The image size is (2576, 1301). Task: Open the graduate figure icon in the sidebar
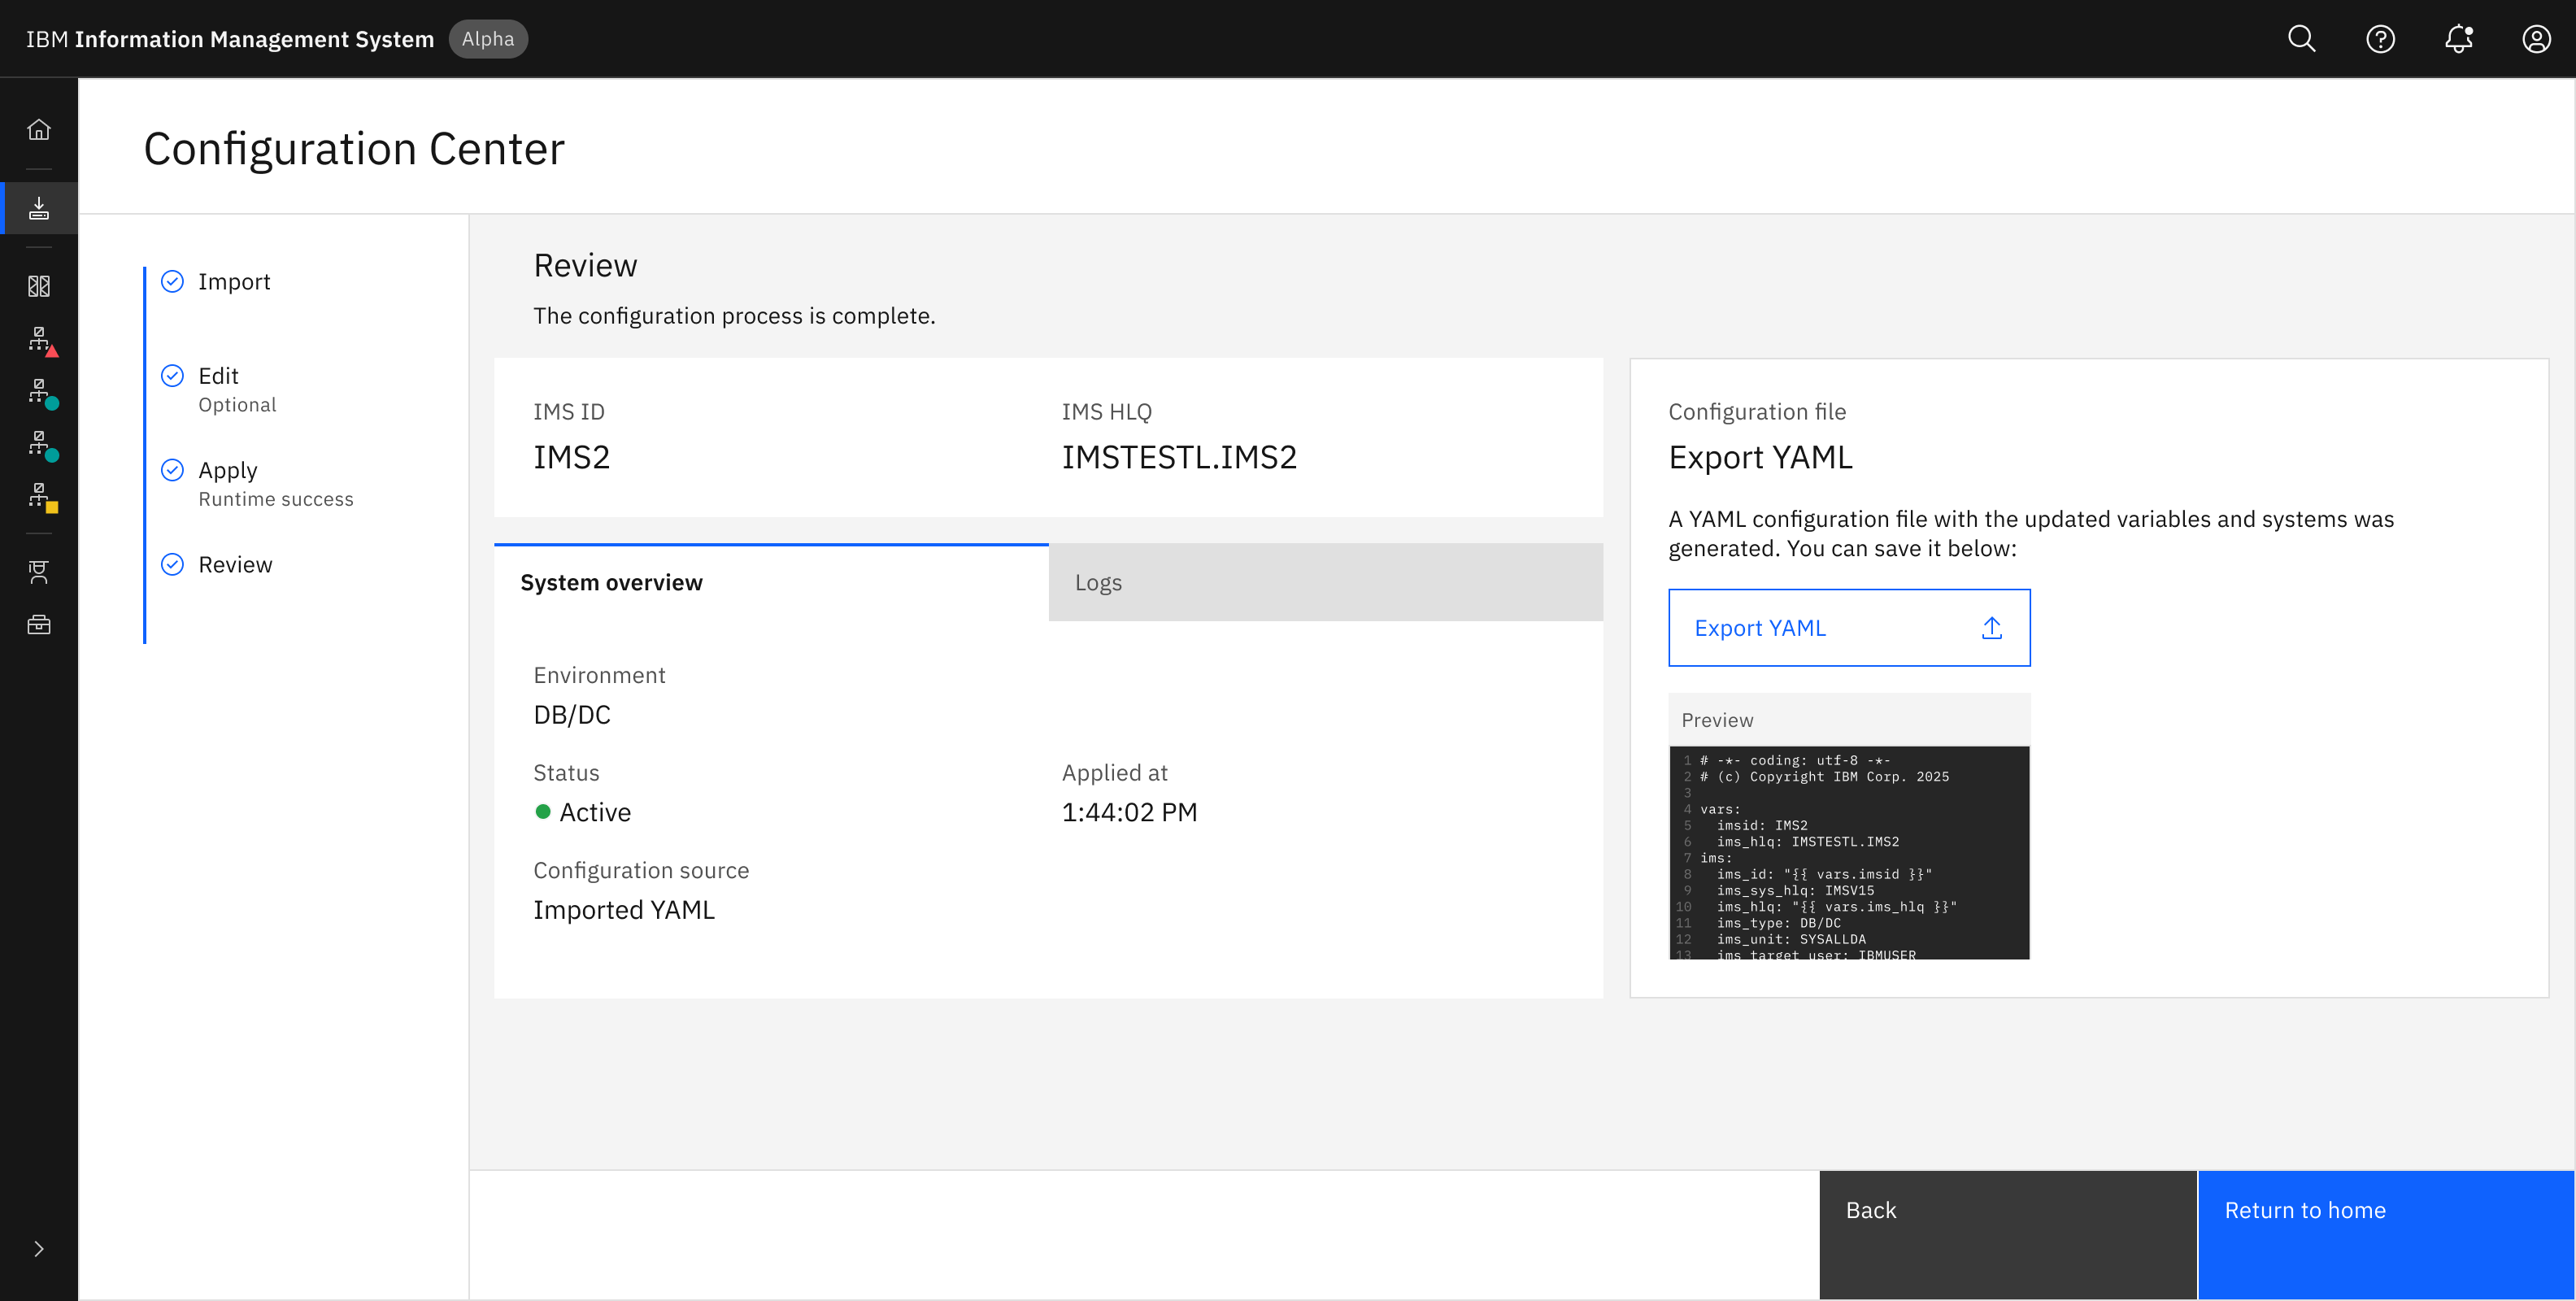pos(39,572)
